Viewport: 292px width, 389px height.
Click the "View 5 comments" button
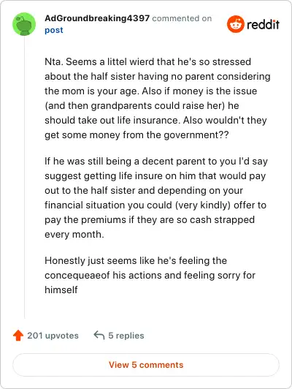click(146, 365)
